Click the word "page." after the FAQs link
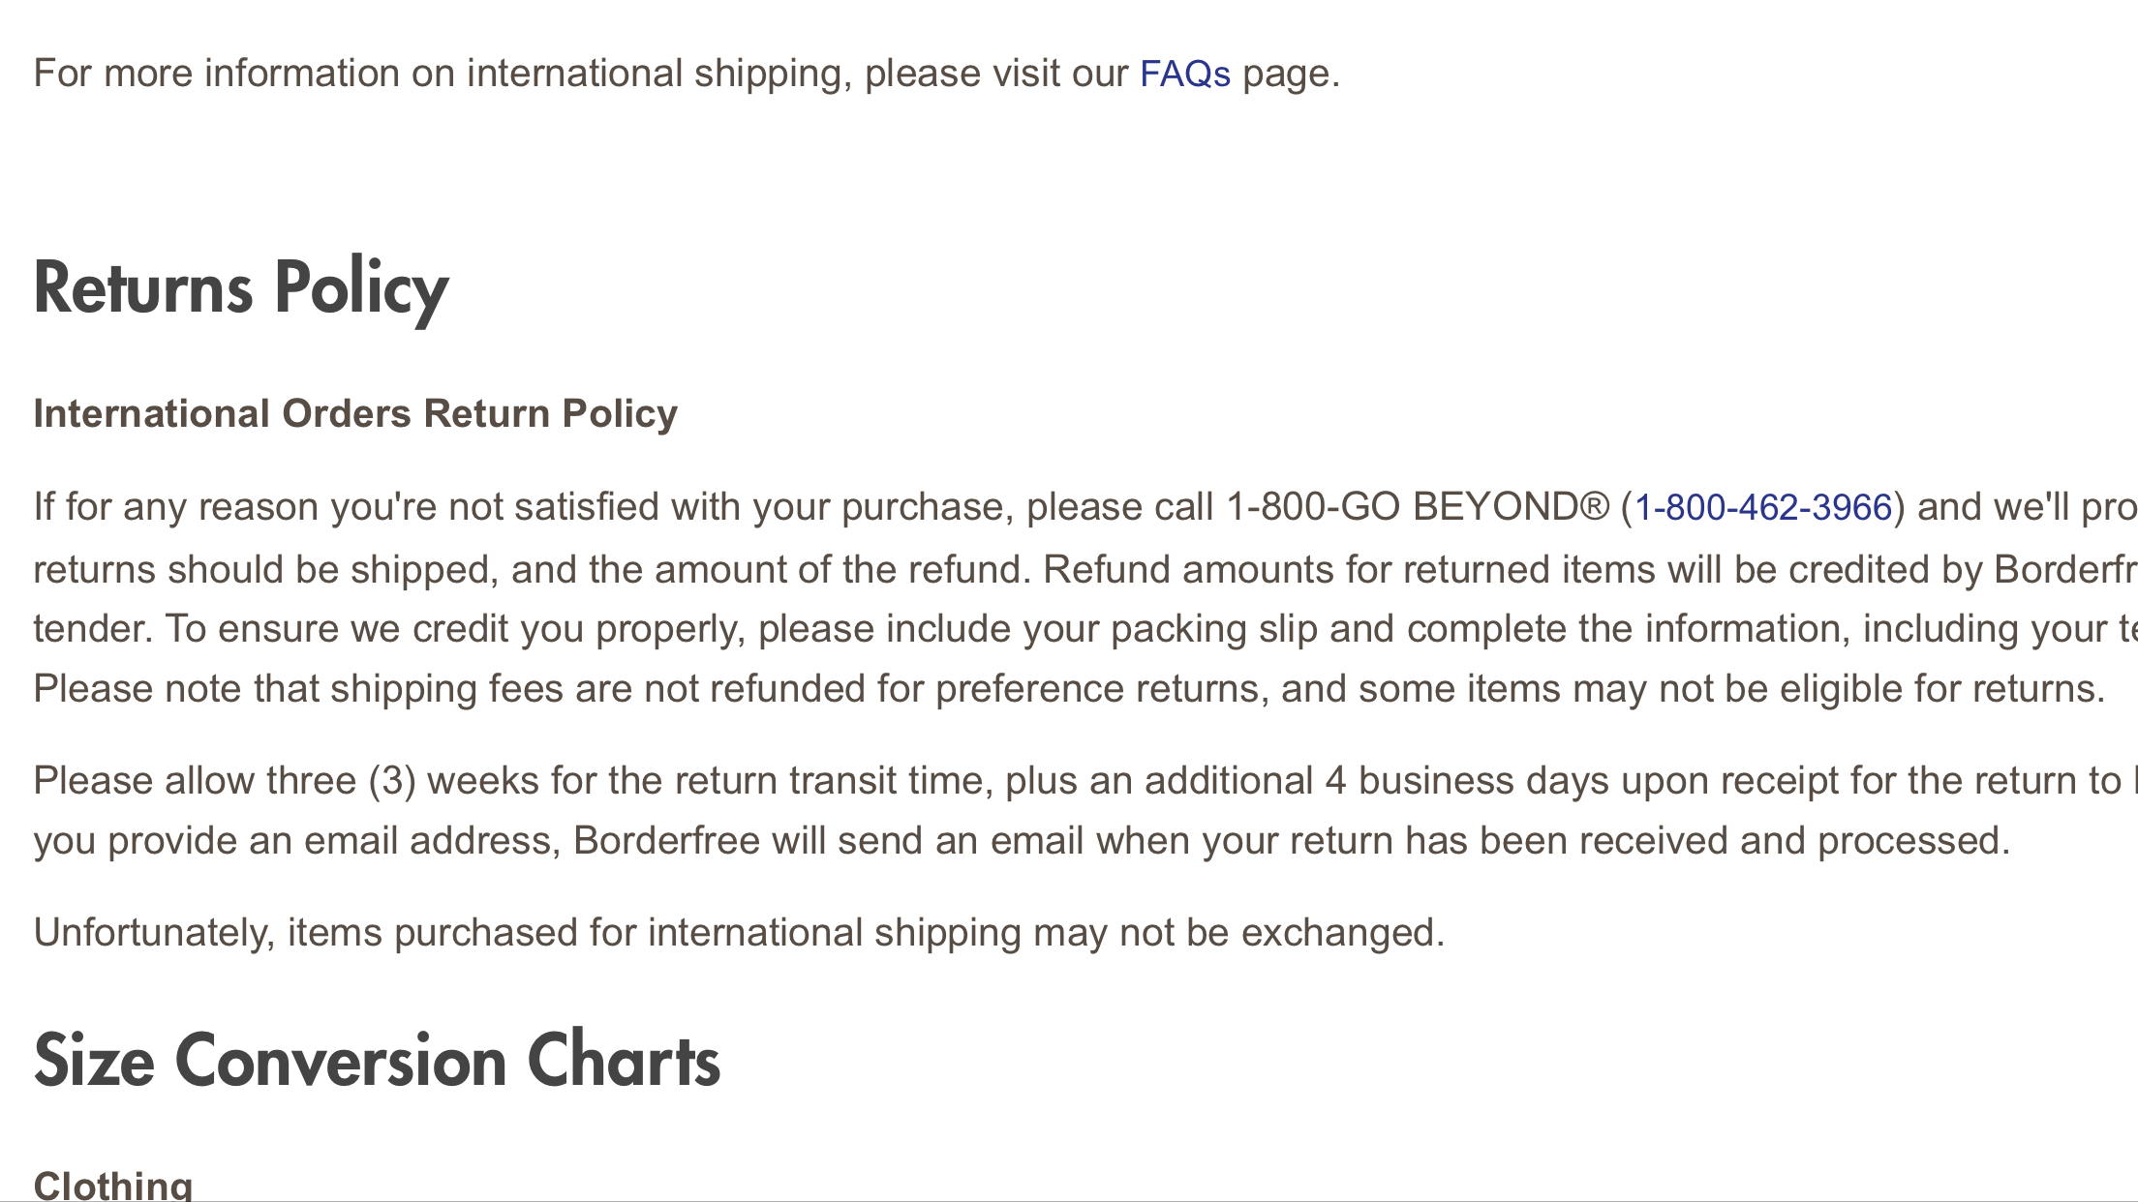Image resolution: width=2138 pixels, height=1202 pixels. pos(1291,74)
